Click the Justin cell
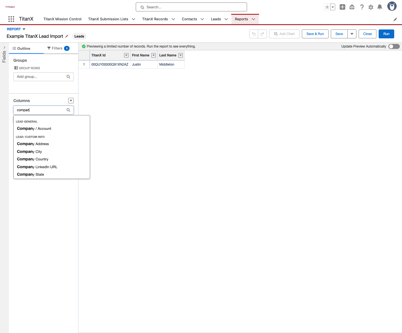Viewport: 402px width, 333px height. coord(144,64)
